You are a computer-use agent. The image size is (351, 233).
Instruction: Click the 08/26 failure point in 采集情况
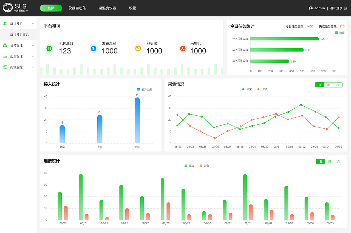[x=215, y=138]
